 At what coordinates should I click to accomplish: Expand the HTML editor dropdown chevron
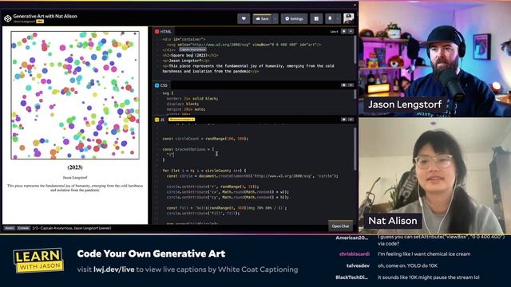[351, 31]
